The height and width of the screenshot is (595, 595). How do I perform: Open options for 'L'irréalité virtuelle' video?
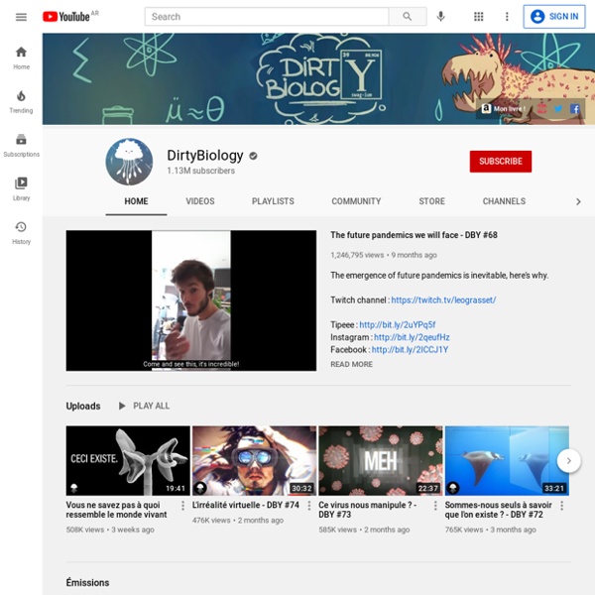(x=308, y=505)
